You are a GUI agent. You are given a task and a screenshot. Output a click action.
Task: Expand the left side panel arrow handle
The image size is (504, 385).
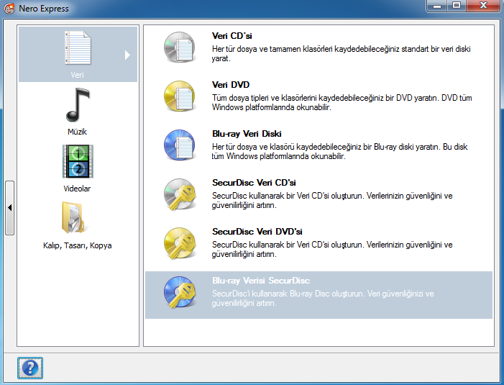point(9,207)
